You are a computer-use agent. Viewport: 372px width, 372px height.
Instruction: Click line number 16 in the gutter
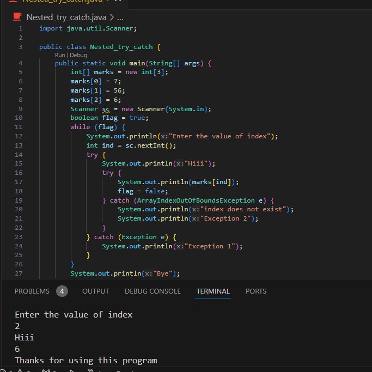pyautogui.click(x=19, y=173)
